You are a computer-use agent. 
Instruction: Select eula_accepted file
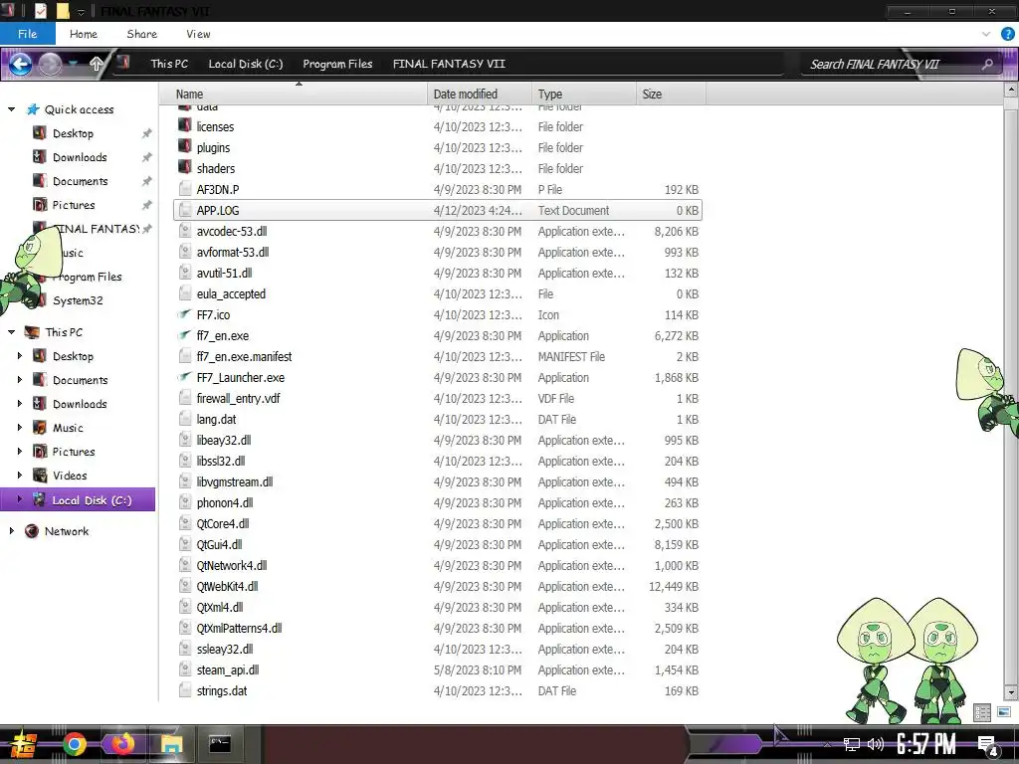coord(438,293)
